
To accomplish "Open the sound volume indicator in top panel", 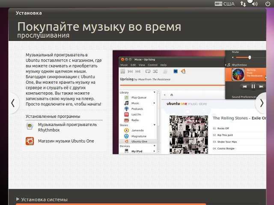I will point(254,4).
